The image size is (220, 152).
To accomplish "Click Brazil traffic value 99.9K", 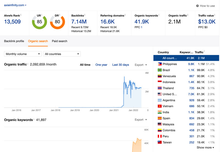I will (x=201, y=70).
